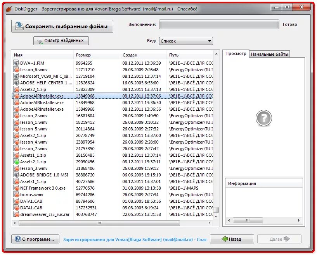Click the DiskDigger app icon in title bar
Viewport: 317px width, 255px height.
click(x=9, y=9)
